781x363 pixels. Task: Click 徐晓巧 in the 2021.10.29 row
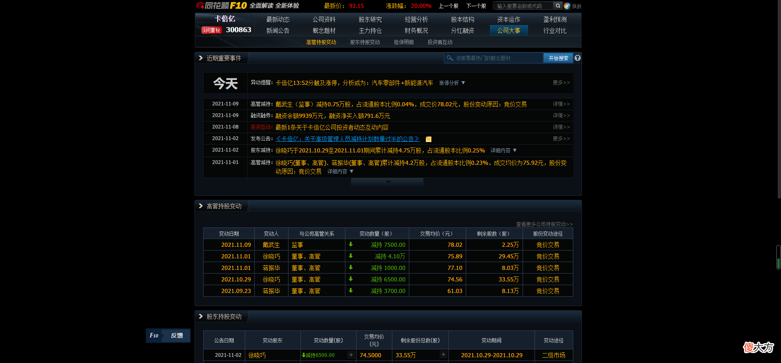tap(271, 279)
